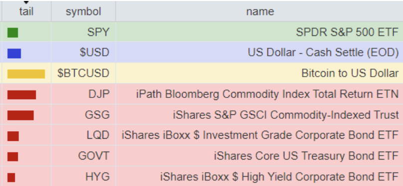403x186 pixels.
Task: Click the yellow $BTCUSD tail bar
Action: click(x=26, y=74)
